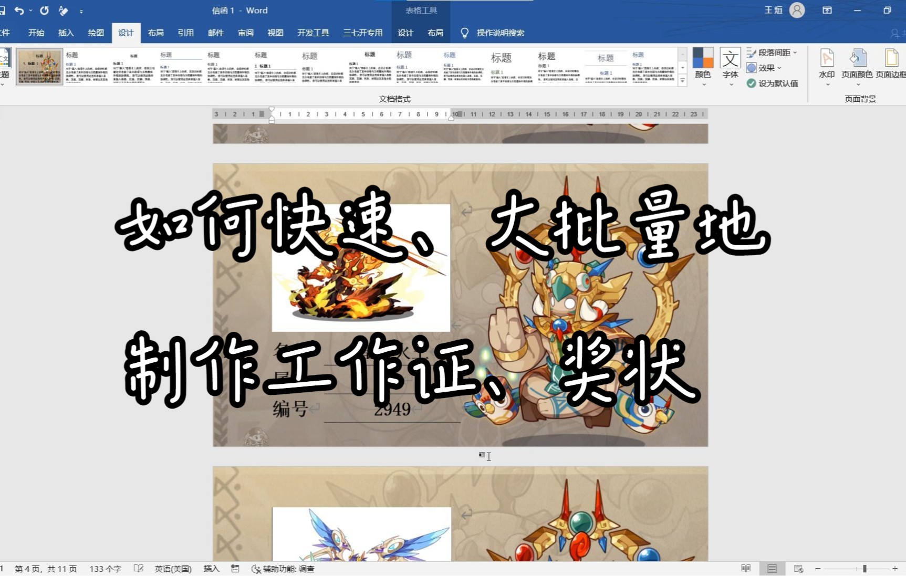Click 设为默认值 set as default button
Viewport: 906px width, 576px height.
pos(773,83)
